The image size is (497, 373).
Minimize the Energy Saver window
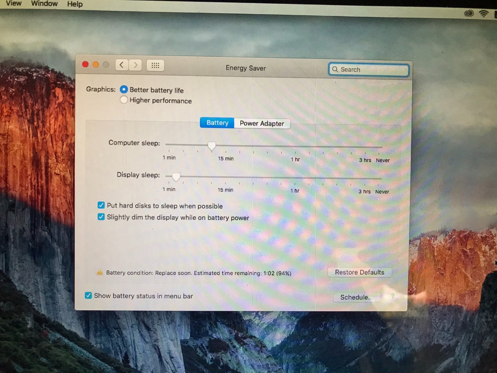tap(96, 64)
